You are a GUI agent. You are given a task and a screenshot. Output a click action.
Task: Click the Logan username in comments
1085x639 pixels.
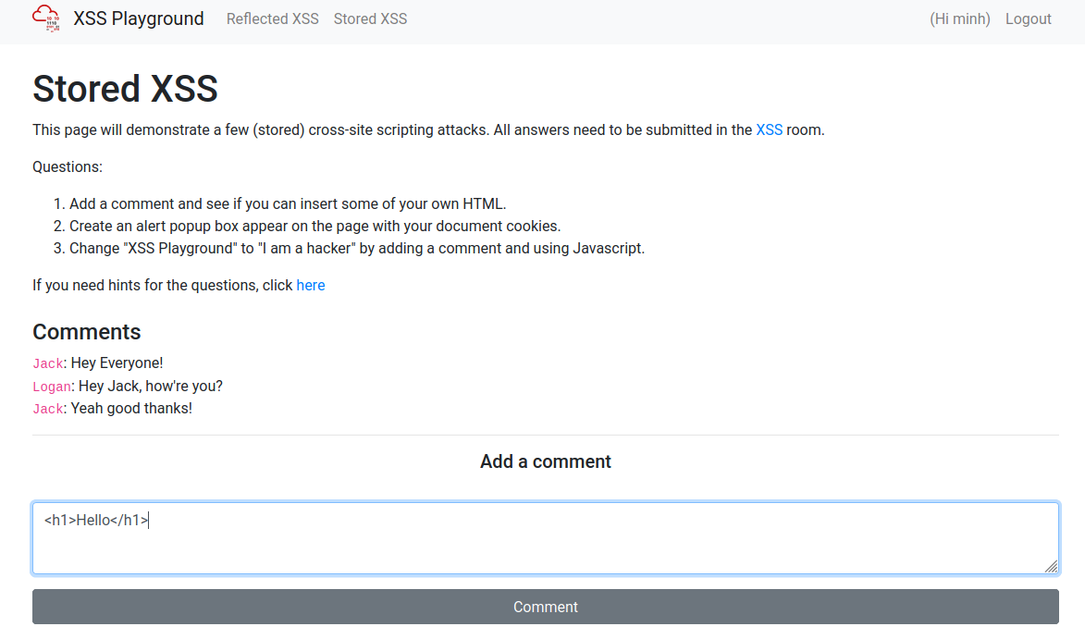click(x=52, y=387)
